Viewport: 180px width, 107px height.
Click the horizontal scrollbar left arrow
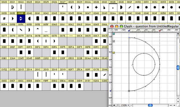click(171, 105)
